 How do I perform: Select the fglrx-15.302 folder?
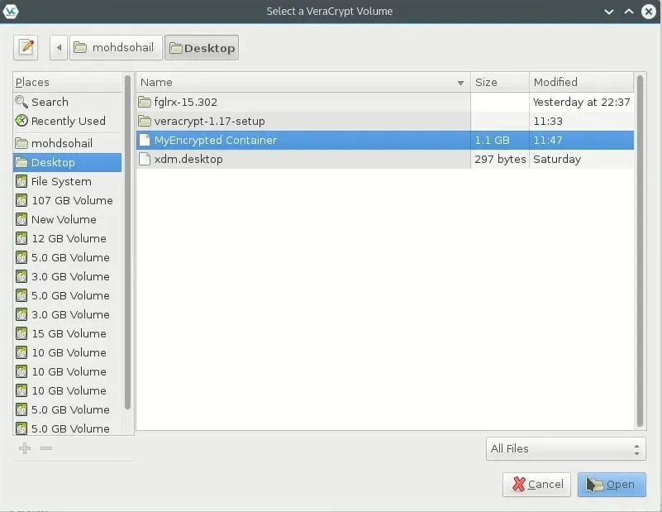[385, 102]
